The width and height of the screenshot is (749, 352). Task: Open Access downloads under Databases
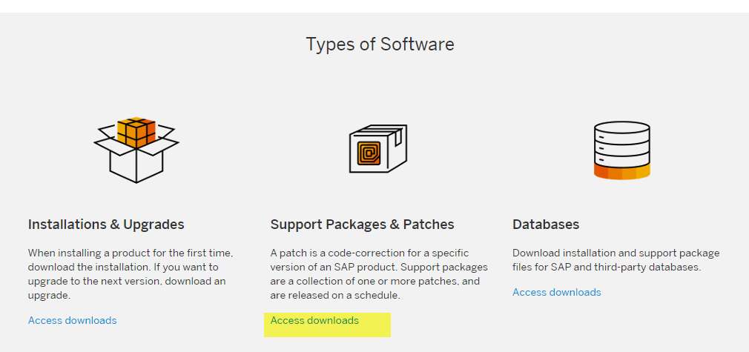556,292
